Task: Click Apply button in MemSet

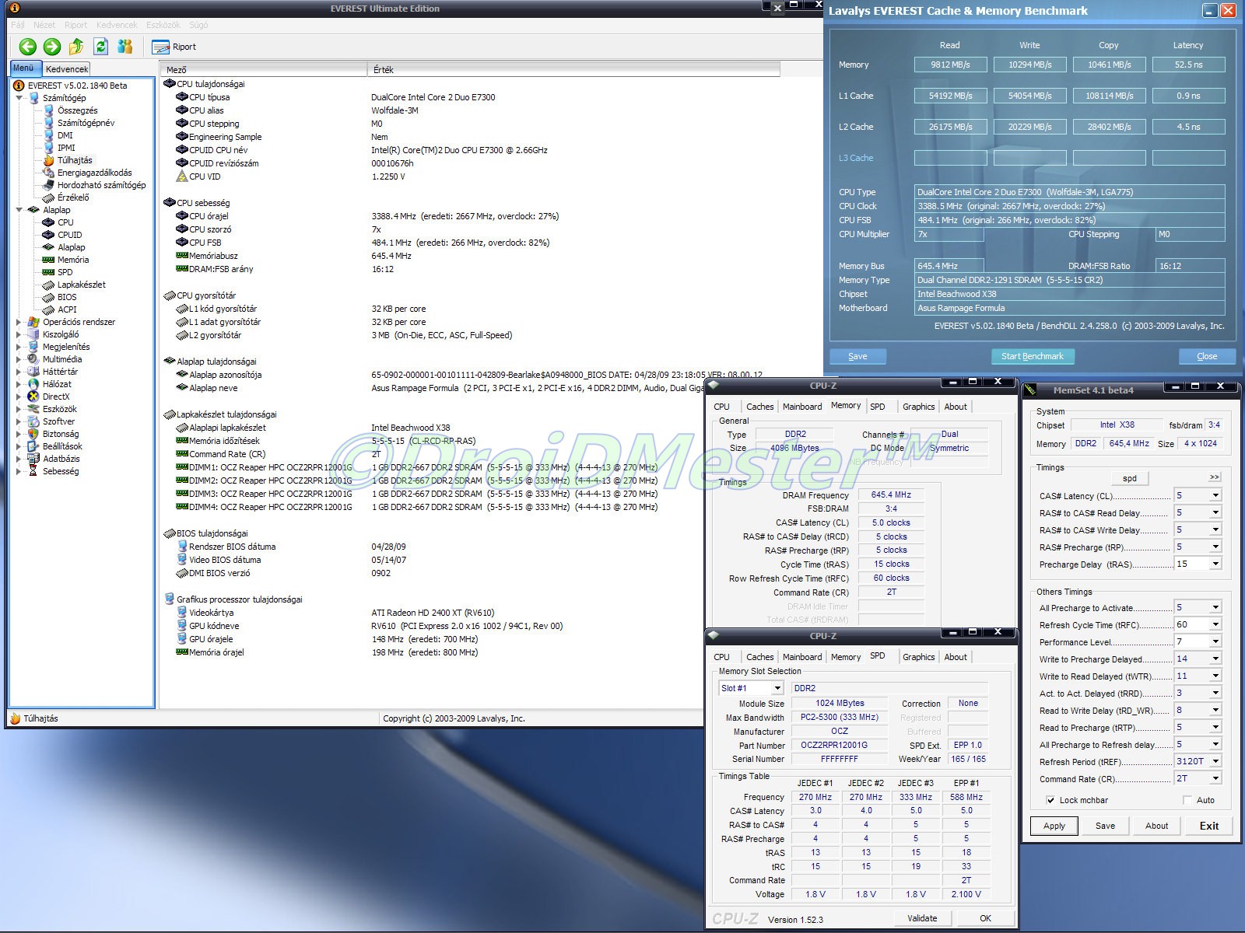Action: (x=1054, y=826)
